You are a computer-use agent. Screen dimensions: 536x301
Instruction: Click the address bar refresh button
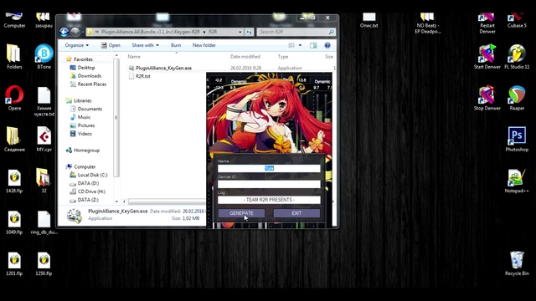click(250, 32)
